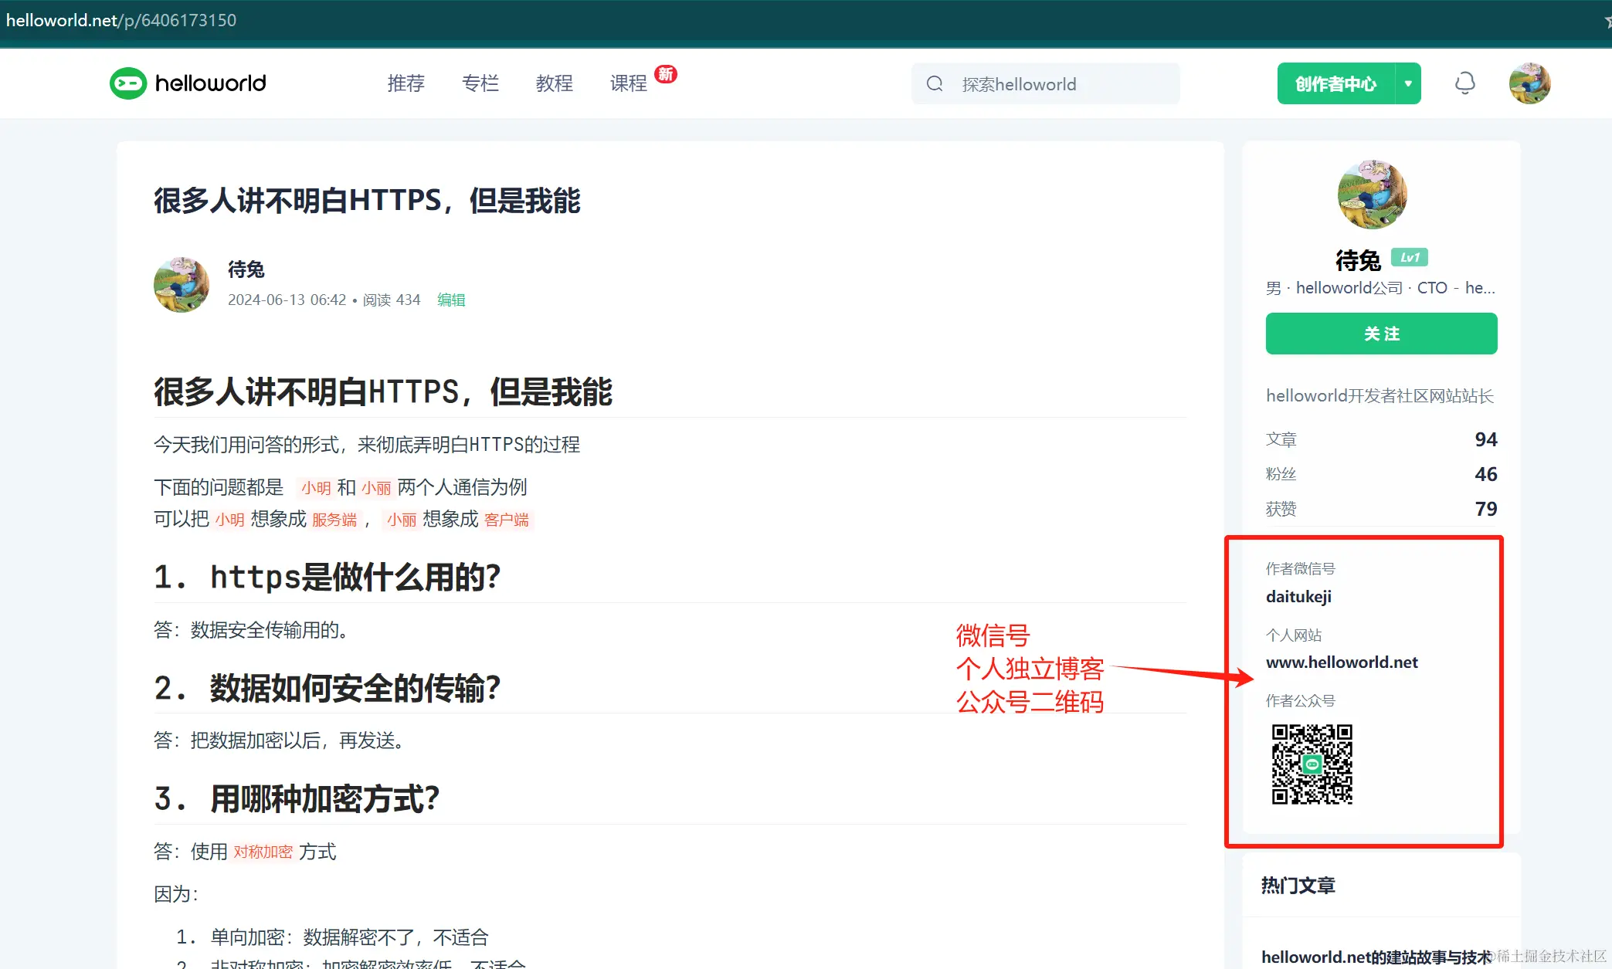This screenshot has width=1612, height=969.
Task: Click the red 新 badge on 课程
Action: [665, 74]
